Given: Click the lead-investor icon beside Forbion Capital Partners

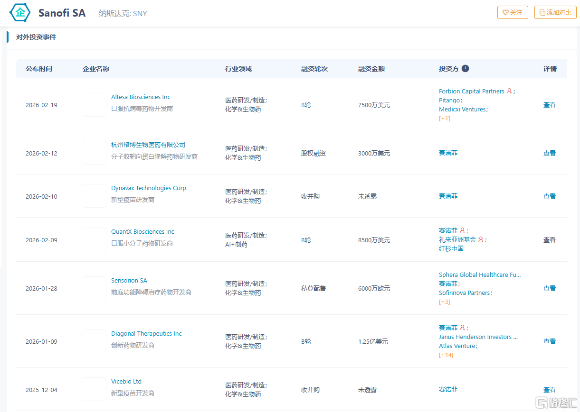Looking at the screenshot, I should coord(509,91).
